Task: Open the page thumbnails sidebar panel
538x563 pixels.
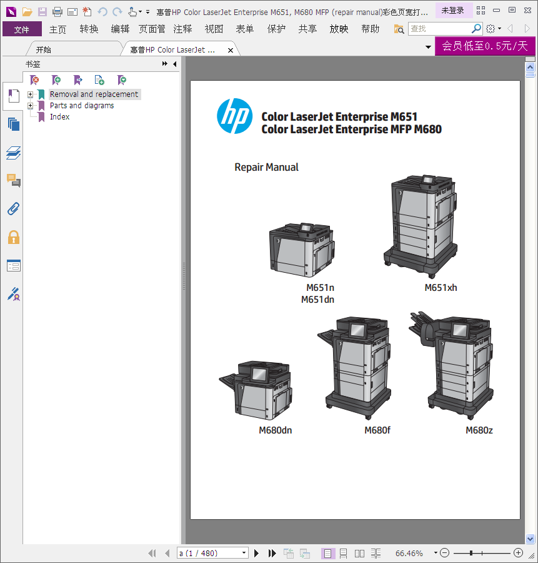Action: coord(14,124)
